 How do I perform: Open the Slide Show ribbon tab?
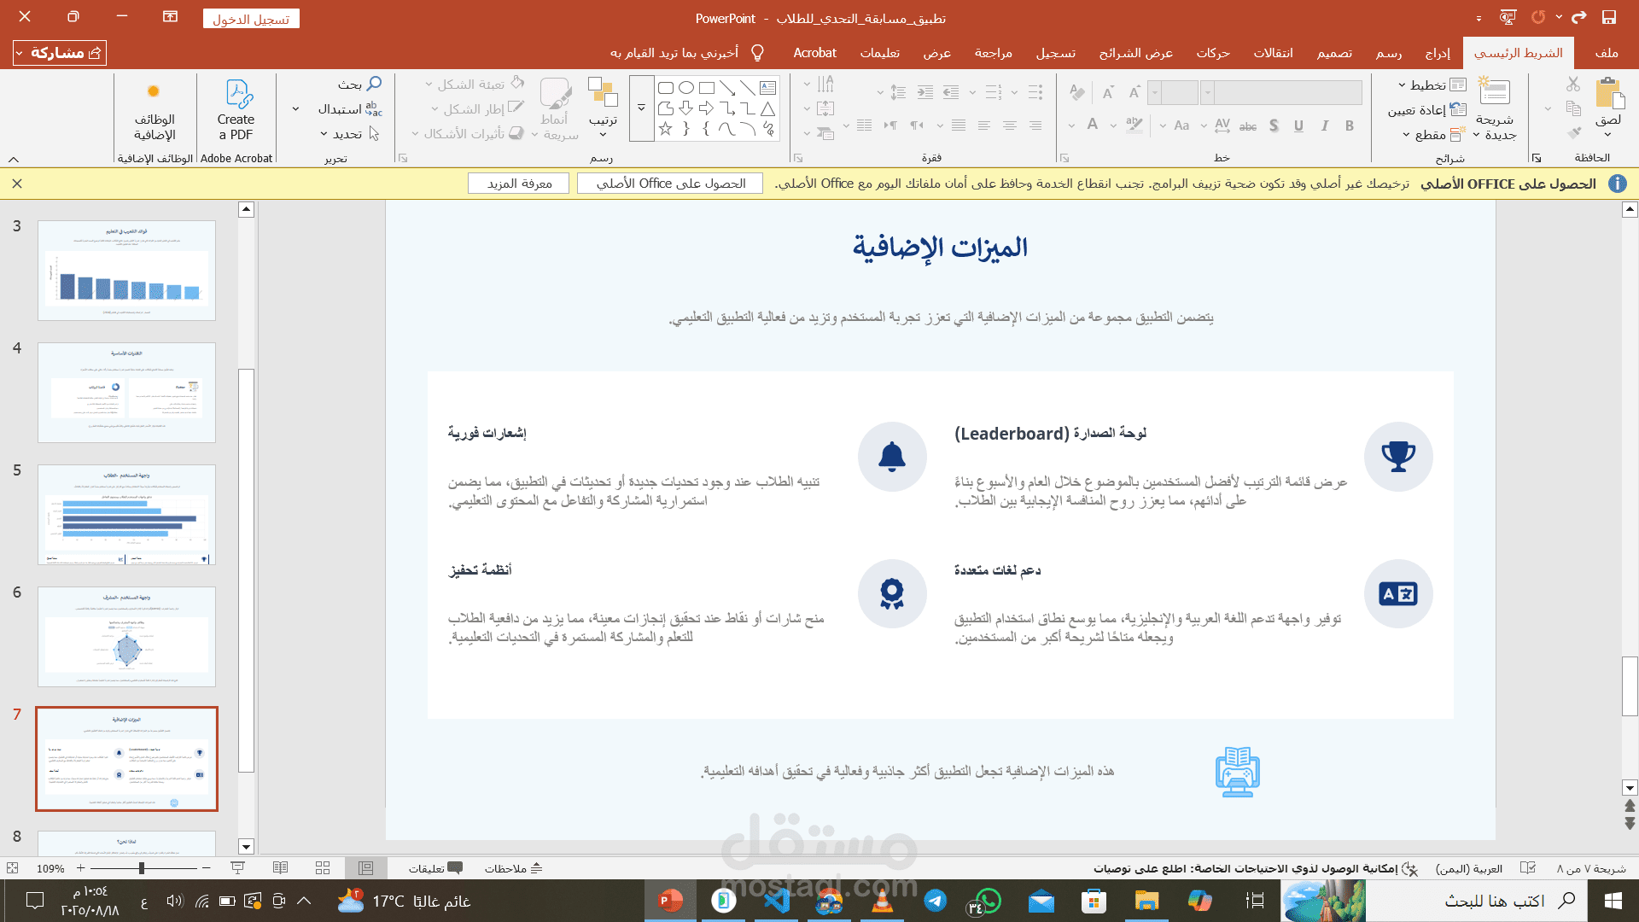point(1136,53)
